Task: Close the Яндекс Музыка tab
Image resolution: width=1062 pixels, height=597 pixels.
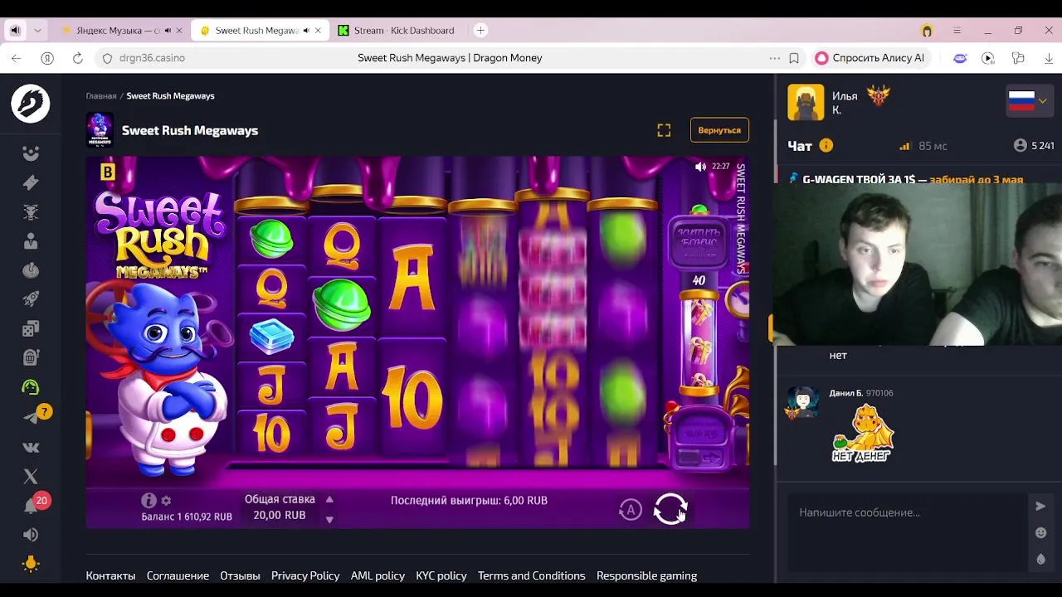Action: point(179,31)
